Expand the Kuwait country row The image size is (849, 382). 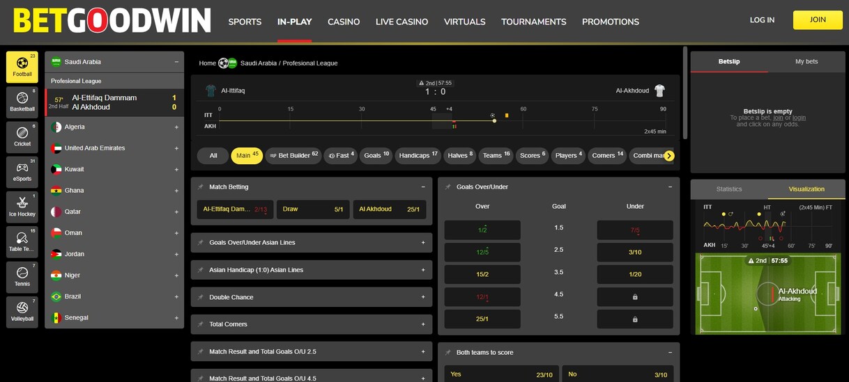(x=176, y=170)
